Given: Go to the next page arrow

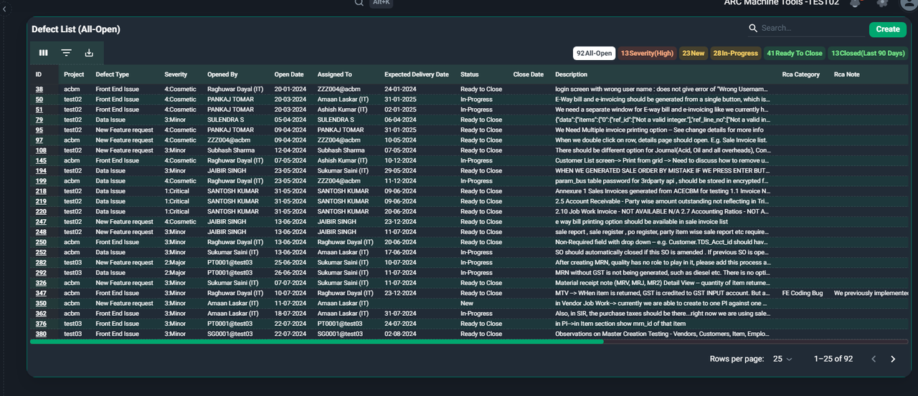Looking at the screenshot, I should tap(893, 359).
